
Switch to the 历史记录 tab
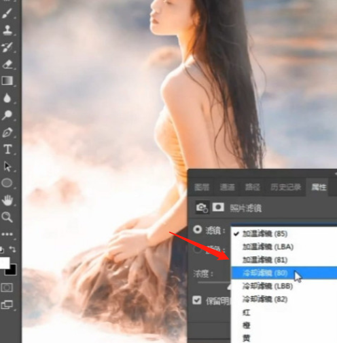[x=285, y=187]
